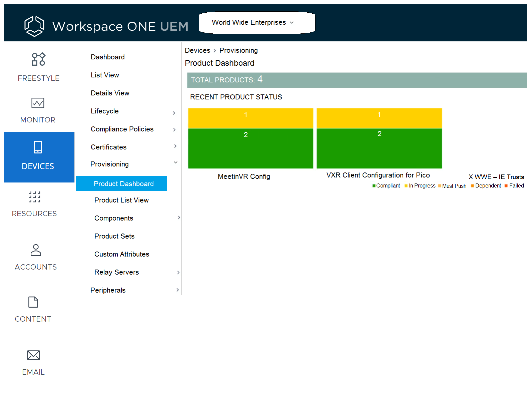The width and height of the screenshot is (530, 394).
Task: Click the Provisioning breadcrumb link
Action: 238,50
